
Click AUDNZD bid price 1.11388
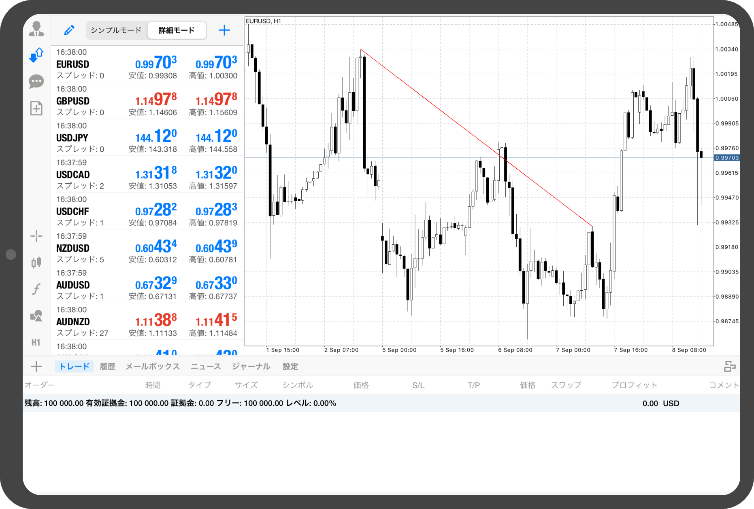click(x=156, y=320)
